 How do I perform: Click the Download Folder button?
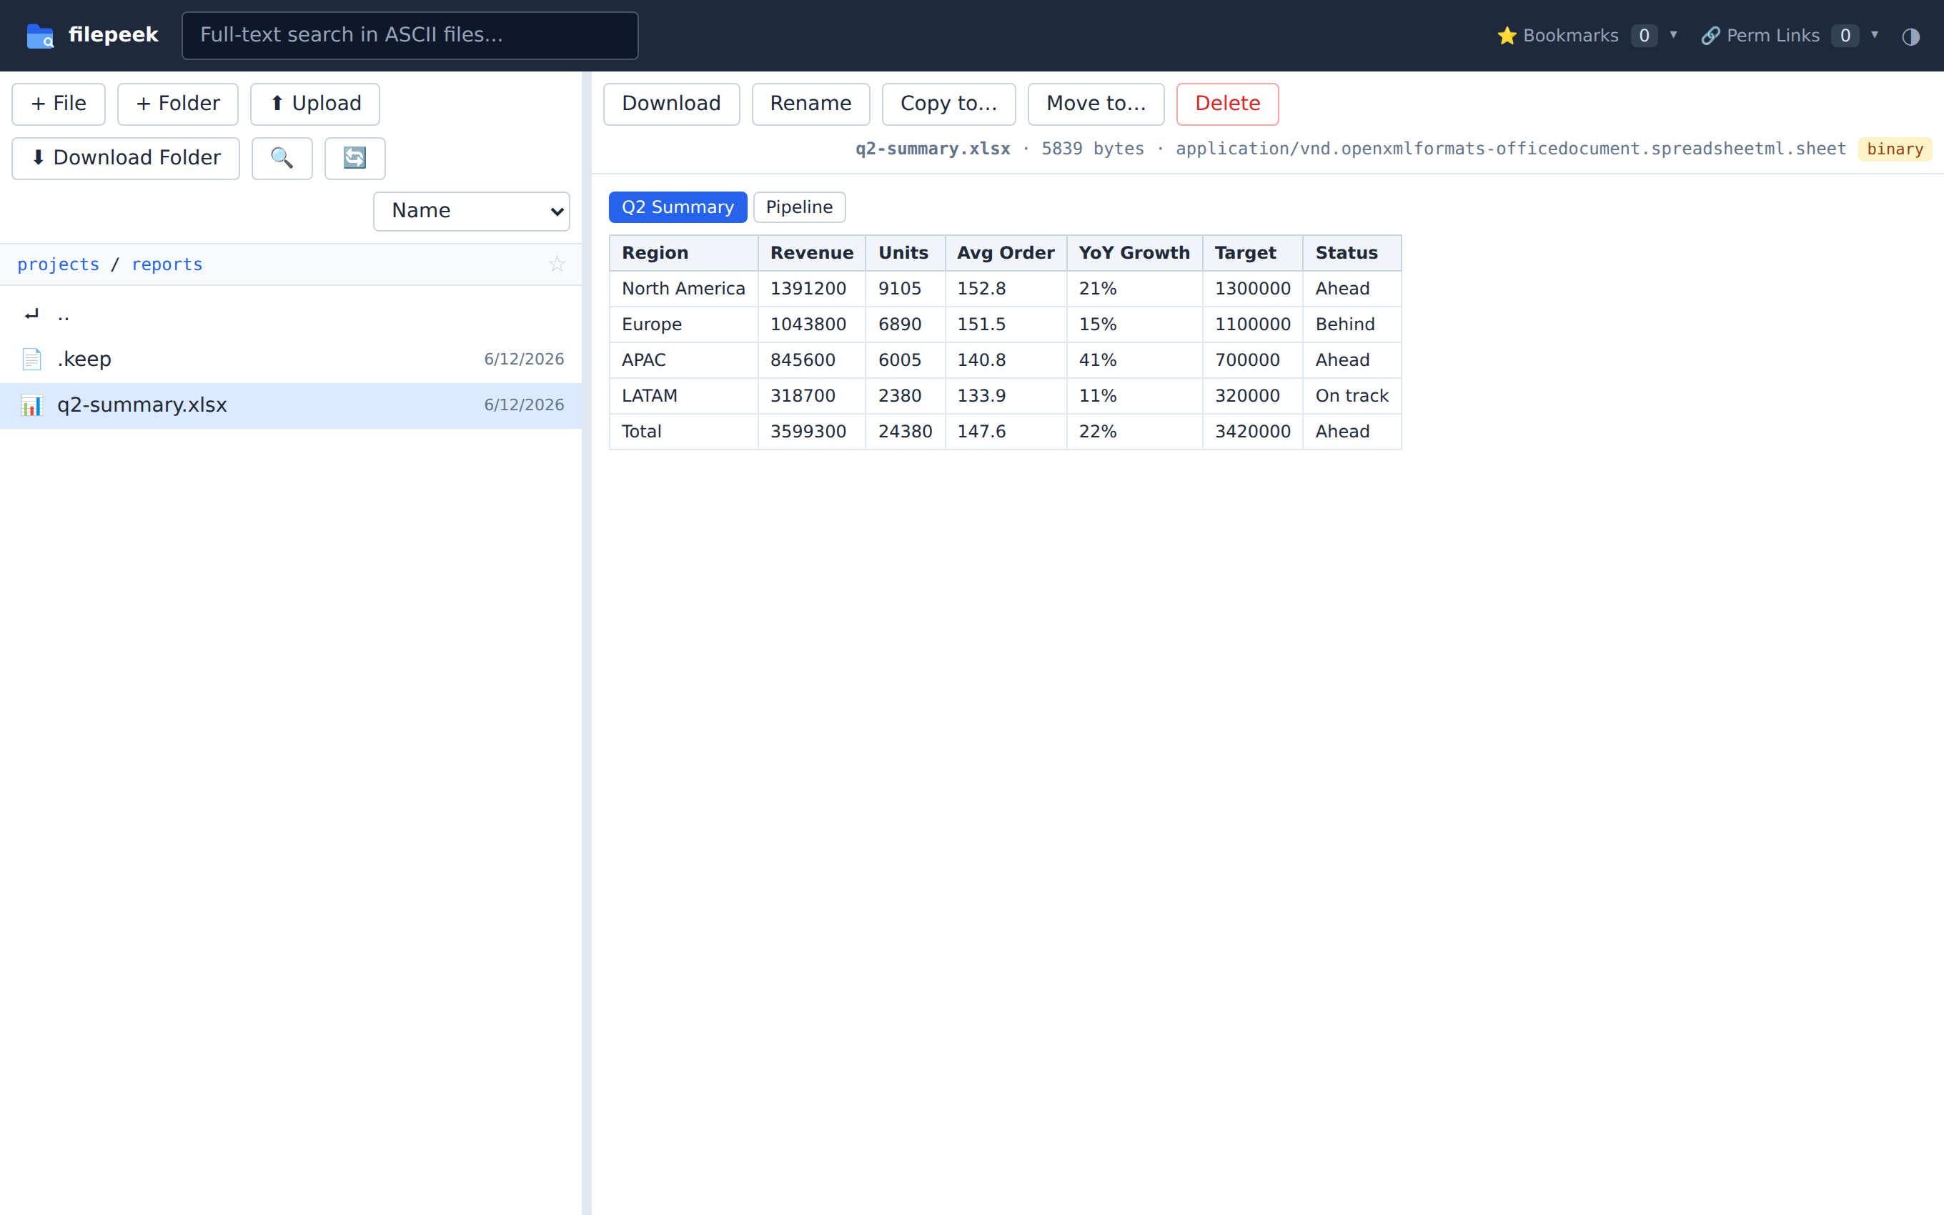pyautogui.click(x=125, y=158)
